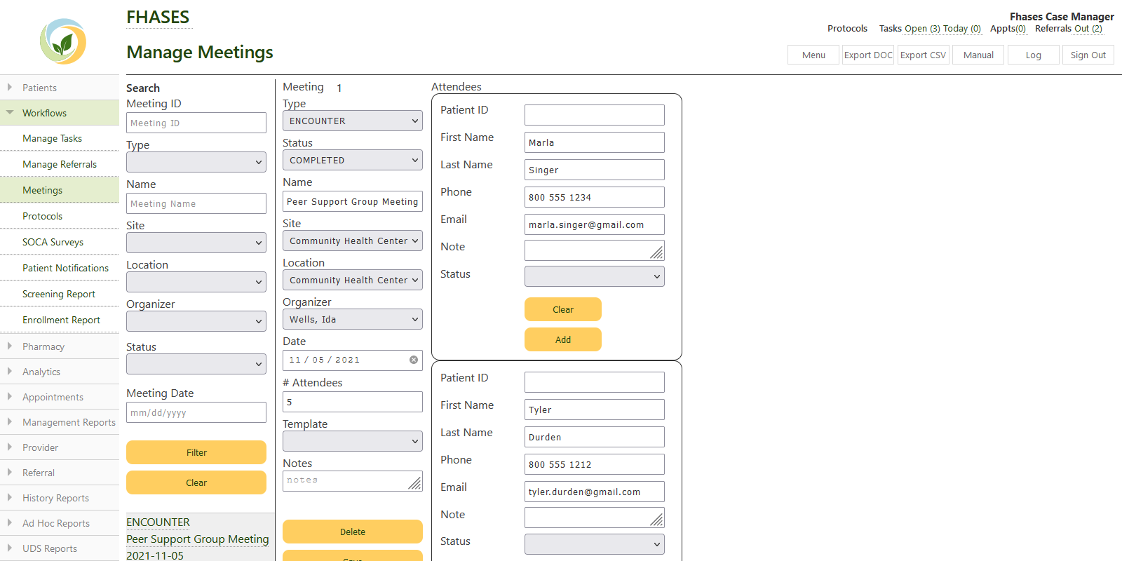Open the Appts(0) link
This screenshot has height=561, width=1122.
click(1008, 29)
